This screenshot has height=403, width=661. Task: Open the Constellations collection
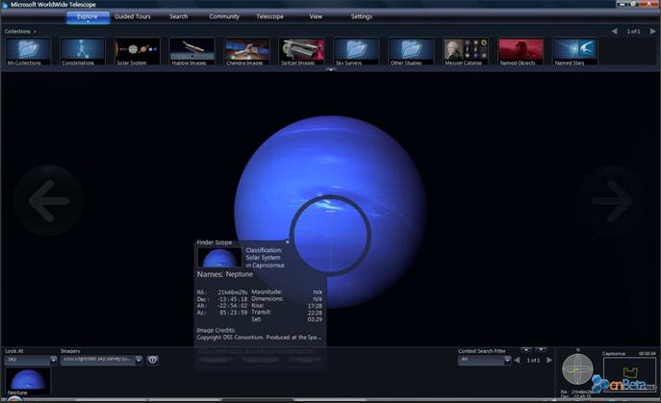click(x=82, y=51)
